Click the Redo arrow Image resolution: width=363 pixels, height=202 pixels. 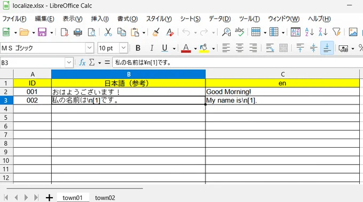(x=204, y=32)
